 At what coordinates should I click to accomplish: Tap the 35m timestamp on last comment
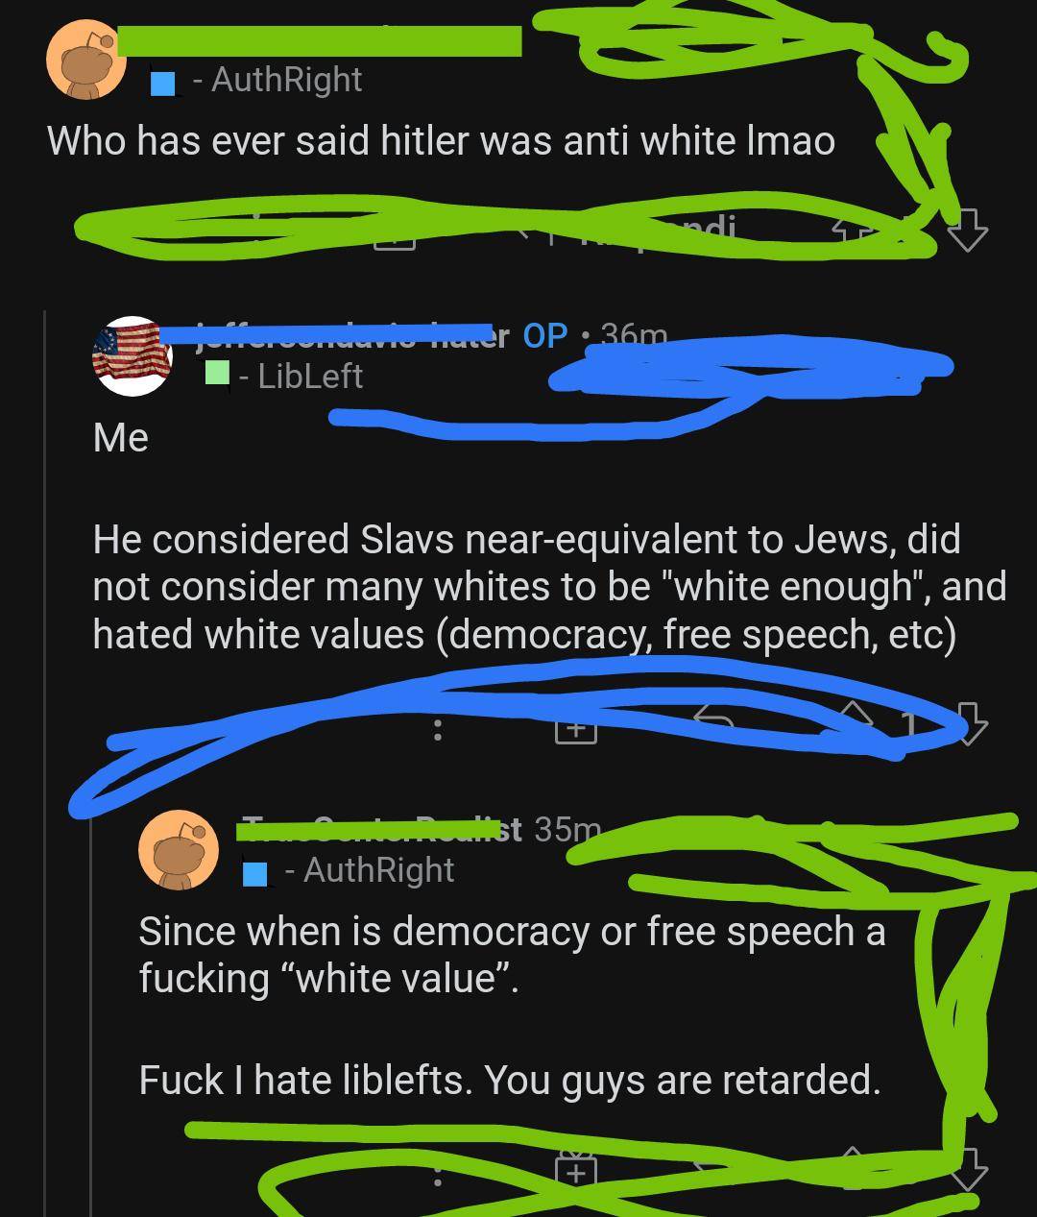[567, 828]
